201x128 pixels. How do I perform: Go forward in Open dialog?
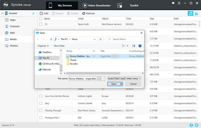tap(43, 39)
